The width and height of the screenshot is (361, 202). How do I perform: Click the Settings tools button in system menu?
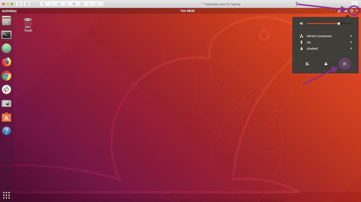pos(307,64)
